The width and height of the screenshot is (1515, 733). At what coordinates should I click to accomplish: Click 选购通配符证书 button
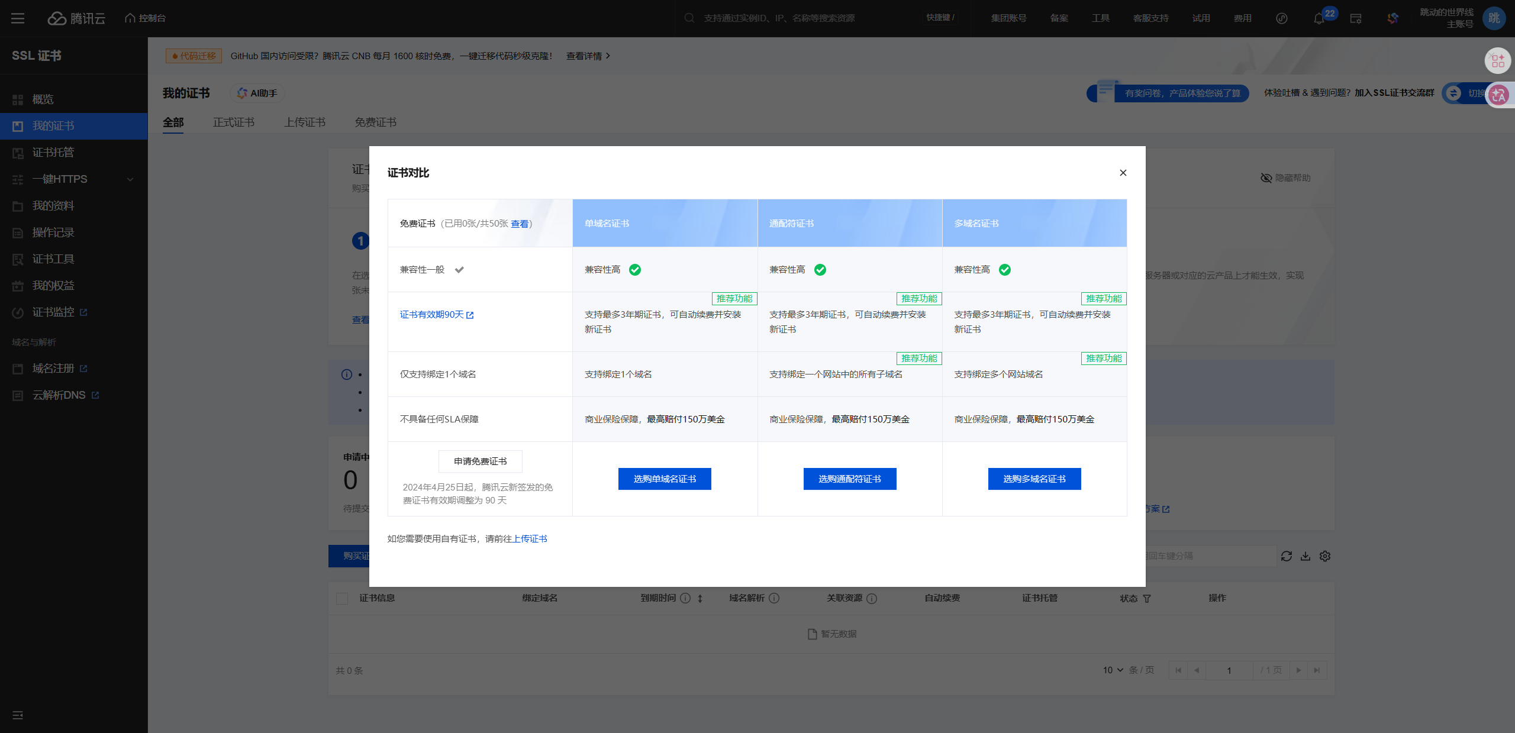[850, 479]
